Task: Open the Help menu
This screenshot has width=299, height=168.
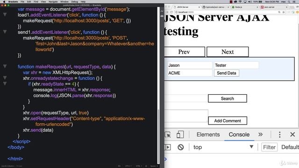Action: [83, 1]
